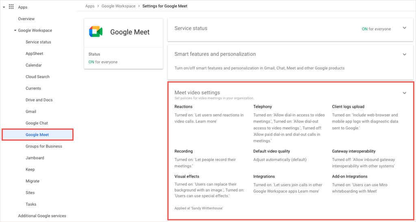Open Additional Google services in sidebar
Screen dimensions: 416x222
click(42, 216)
